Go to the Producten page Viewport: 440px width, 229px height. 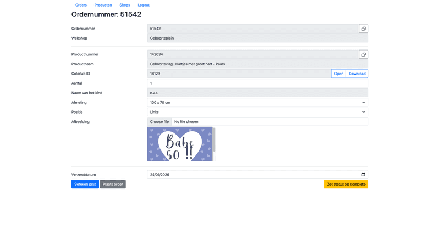103,5
